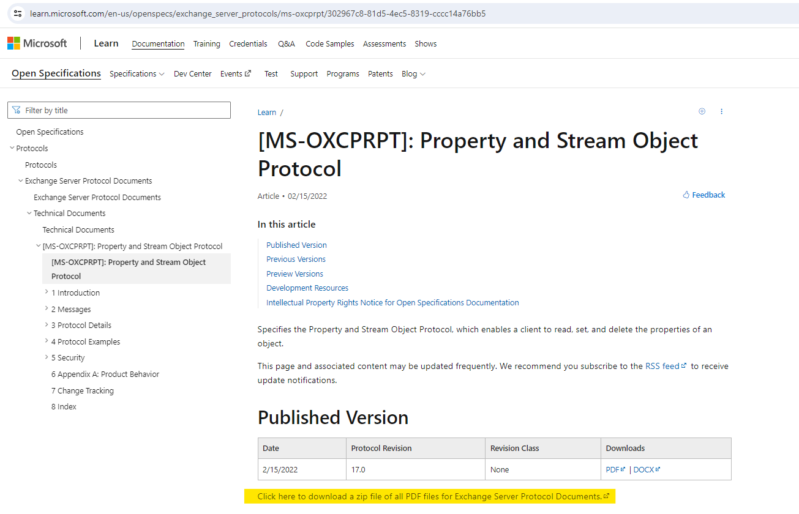The image size is (799, 514).
Task: Click into Filter by title field
Action: click(x=119, y=110)
